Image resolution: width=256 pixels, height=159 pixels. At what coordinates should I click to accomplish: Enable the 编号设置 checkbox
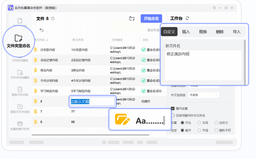[172, 108]
